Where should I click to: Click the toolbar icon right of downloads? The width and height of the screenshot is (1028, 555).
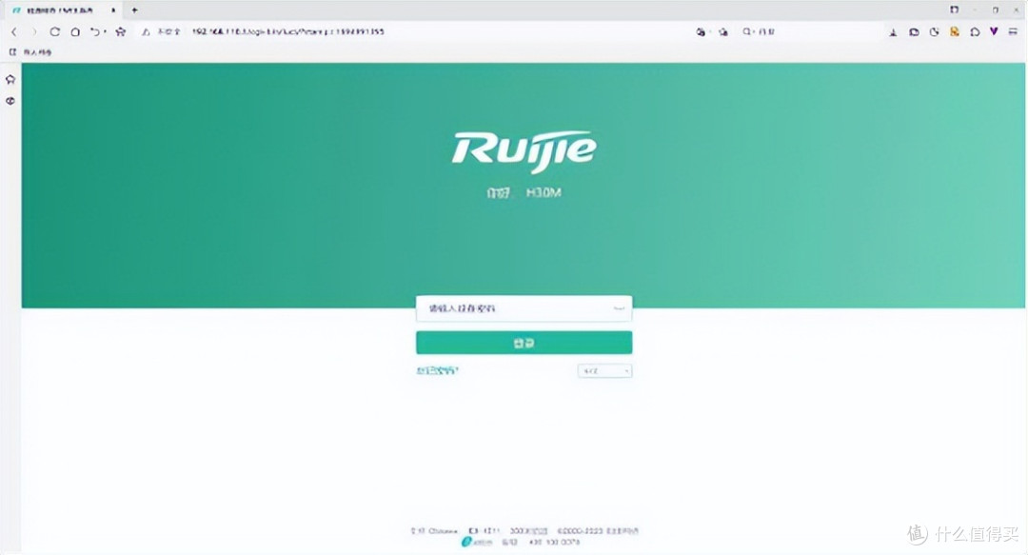tap(914, 31)
